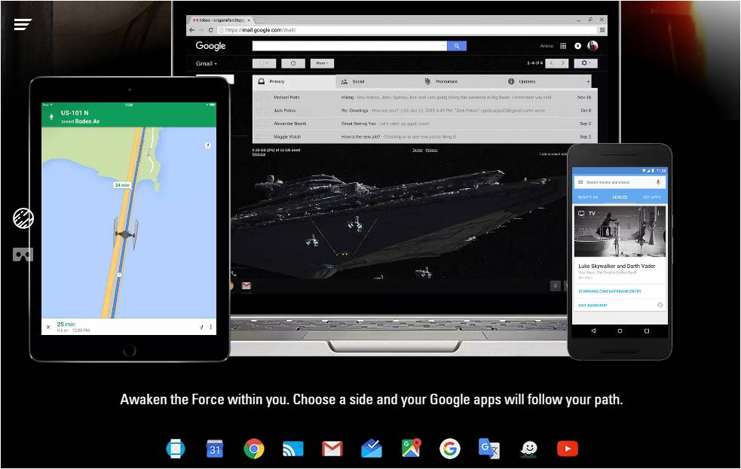The width and height of the screenshot is (741, 469).
Task: Open the 'How is the new job?' email
Action: click(425, 137)
